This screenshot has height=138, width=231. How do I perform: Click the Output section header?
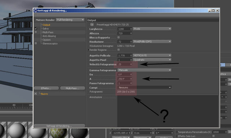[x=153, y=20]
